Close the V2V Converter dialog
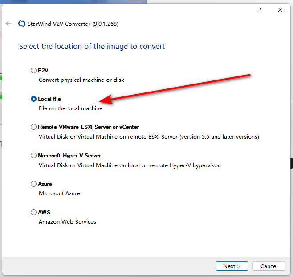This screenshot has height=277, width=293. click(280, 10)
